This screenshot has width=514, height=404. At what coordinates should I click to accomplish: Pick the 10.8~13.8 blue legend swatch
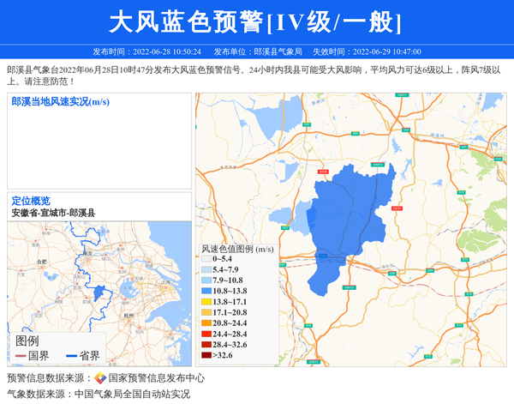click(x=206, y=292)
